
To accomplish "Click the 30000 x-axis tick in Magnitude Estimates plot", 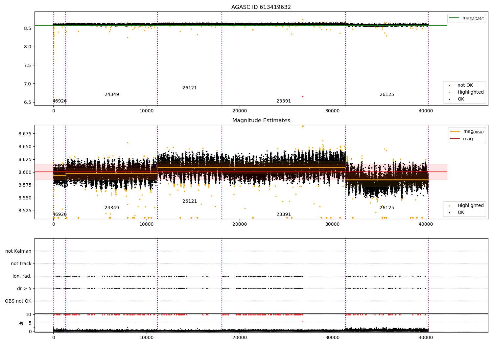I will coord(333,224).
